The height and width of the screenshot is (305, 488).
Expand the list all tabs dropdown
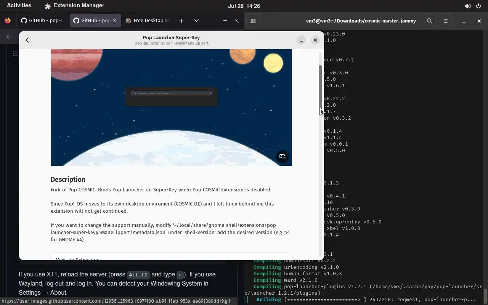[x=197, y=21]
